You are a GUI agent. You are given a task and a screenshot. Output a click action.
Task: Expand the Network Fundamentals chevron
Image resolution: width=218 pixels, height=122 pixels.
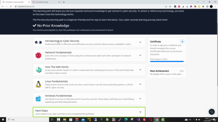(x=140, y=55)
